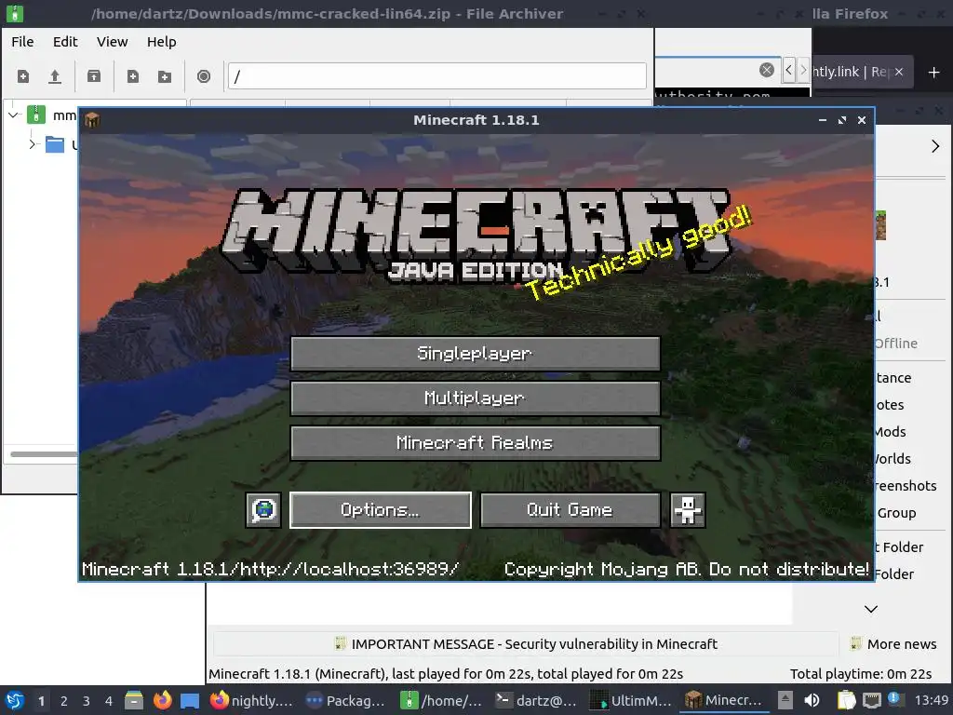Switch to virtual desktop 2
Screen dimensions: 953x715
click(x=64, y=701)
